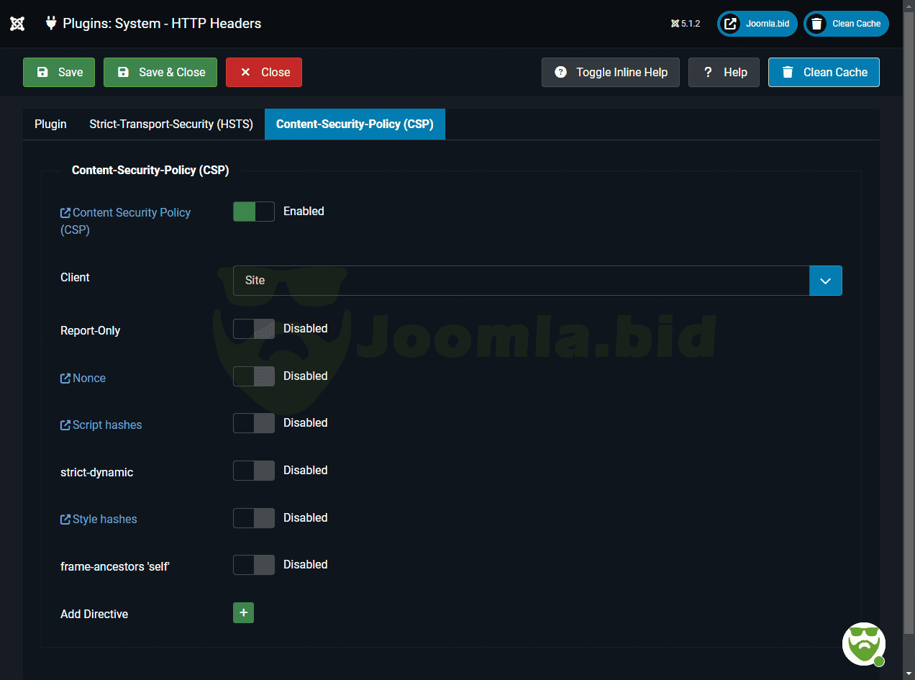Disable the Content Security Policy switch
The width and height of the screenshot is (915, 680).
click(x=254, y=212)
